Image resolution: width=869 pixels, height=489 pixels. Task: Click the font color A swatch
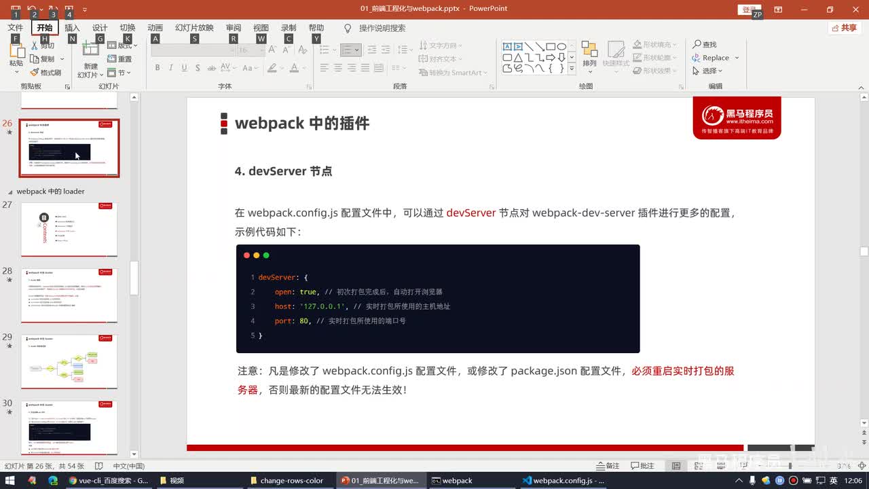[294, 68]
